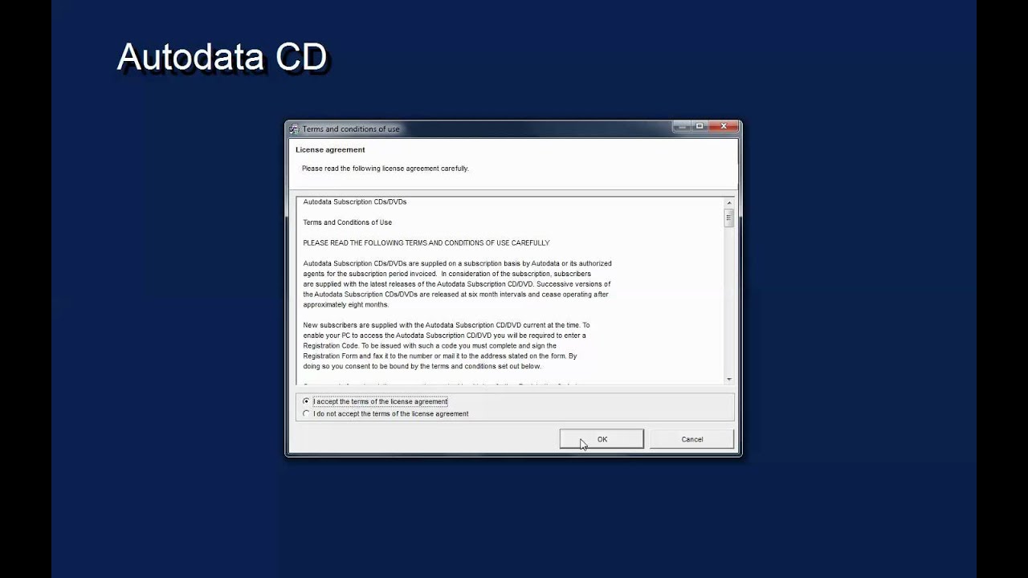Click "Autodata Subscription CDs/DVDs" heading text
Screen dimensions: 1028x578
pyautogui.click(x=355, y=201)
